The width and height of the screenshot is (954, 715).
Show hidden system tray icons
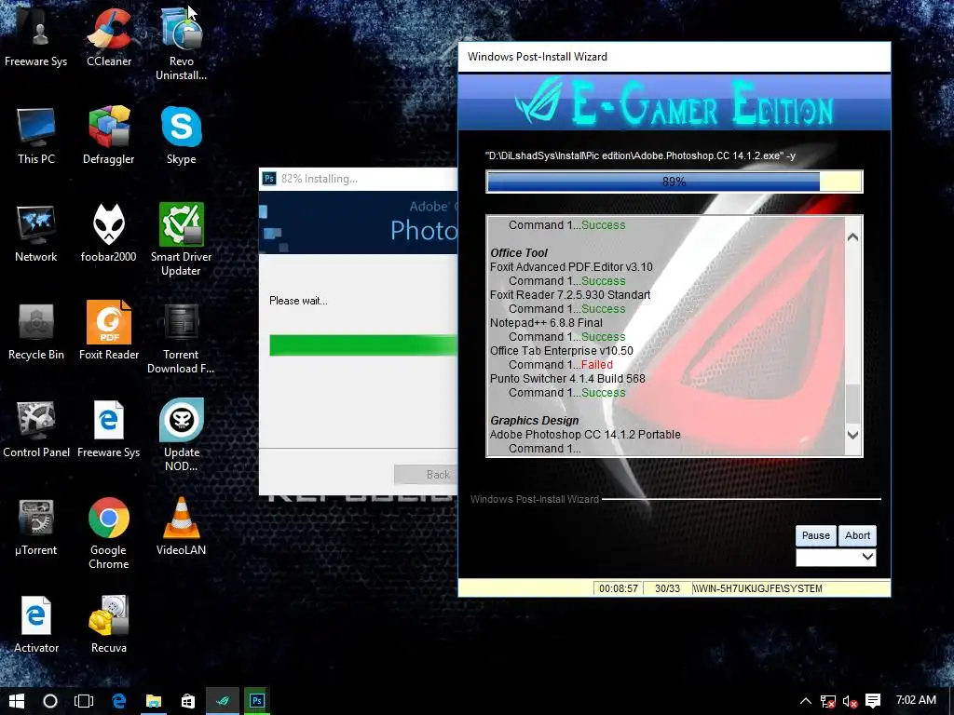(805, 701)
